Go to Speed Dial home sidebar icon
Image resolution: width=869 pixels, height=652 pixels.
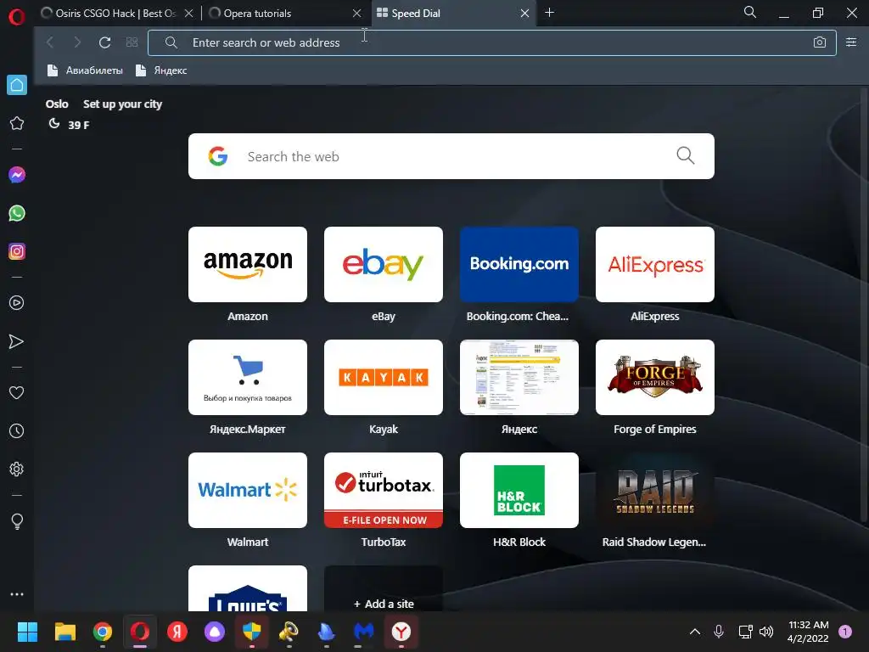coord(17,85)
